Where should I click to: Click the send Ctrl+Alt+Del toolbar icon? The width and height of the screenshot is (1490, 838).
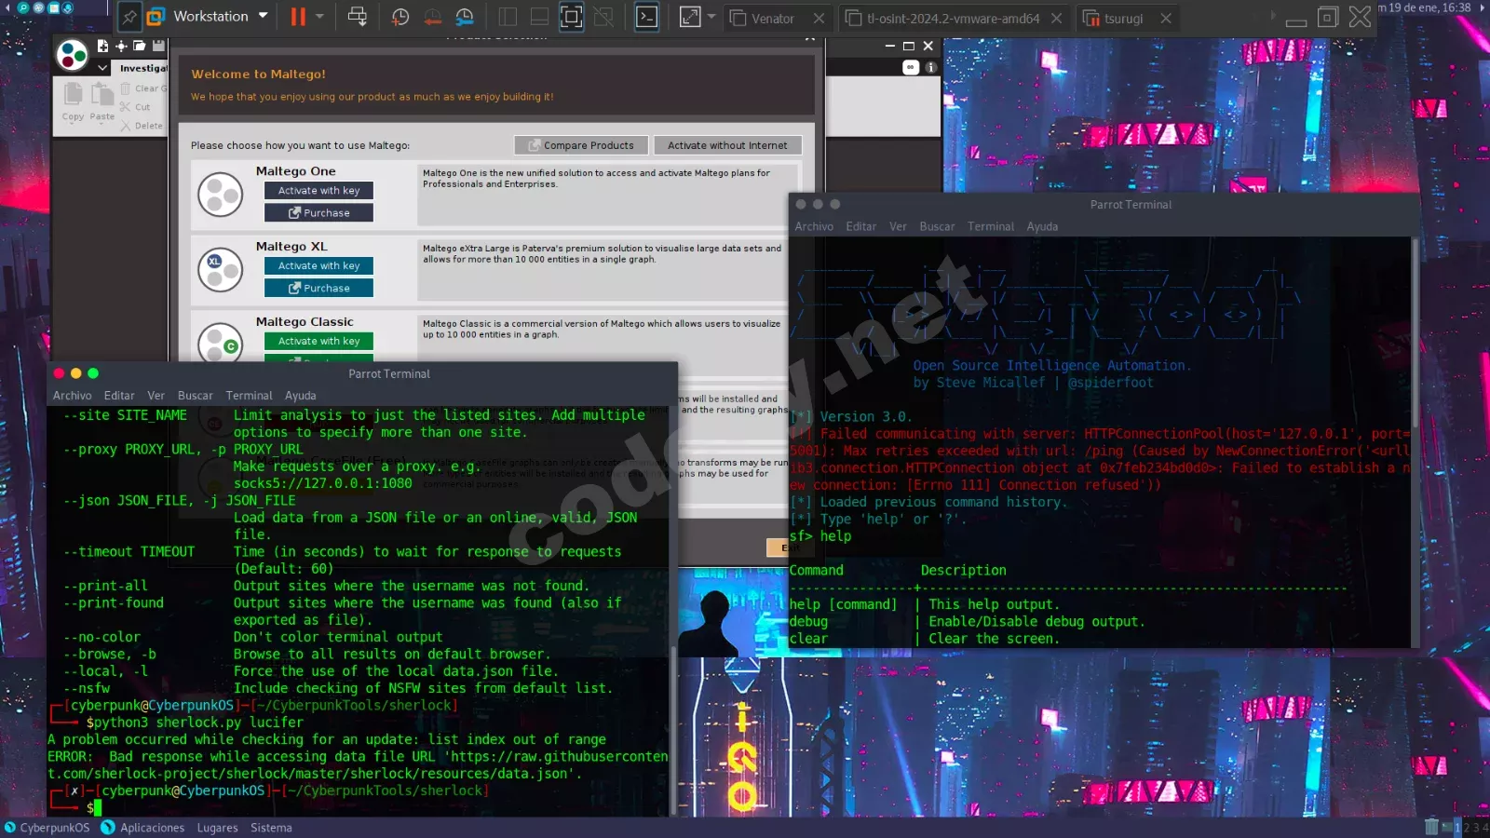[357, 17]
